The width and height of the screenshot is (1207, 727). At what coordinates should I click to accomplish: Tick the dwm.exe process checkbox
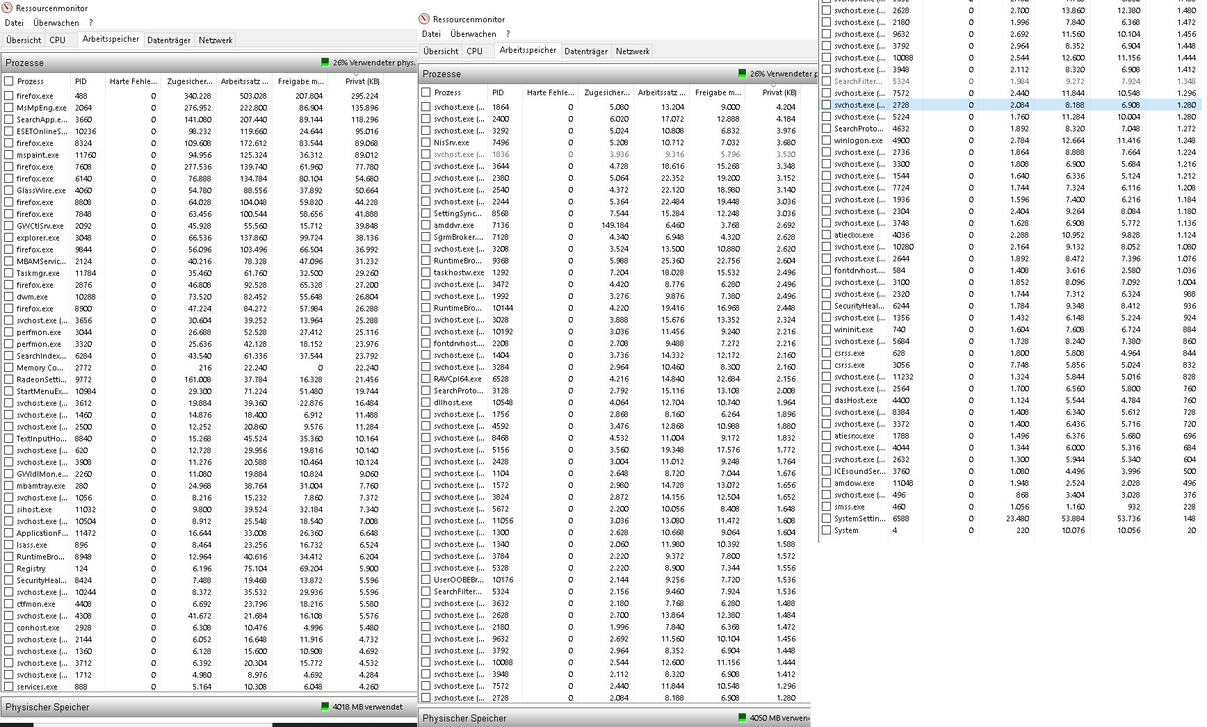tap(9, 297)
